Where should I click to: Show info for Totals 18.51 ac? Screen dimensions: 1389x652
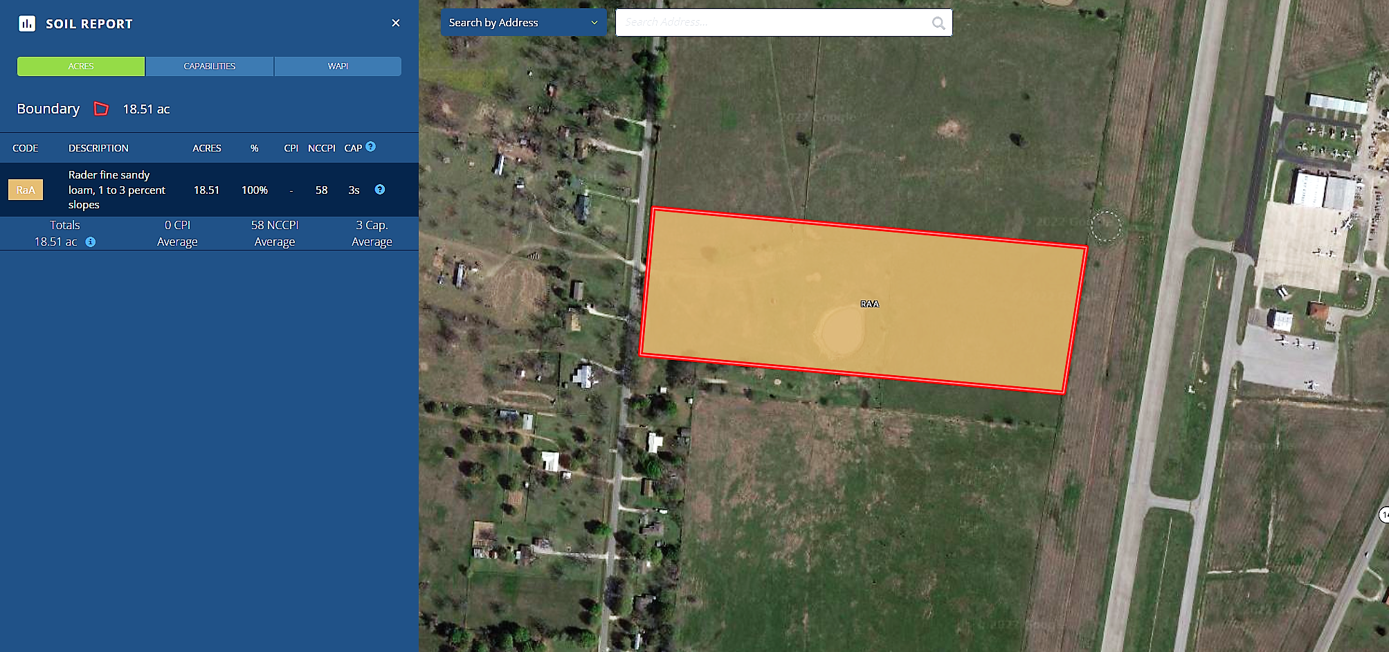point(91,242)
